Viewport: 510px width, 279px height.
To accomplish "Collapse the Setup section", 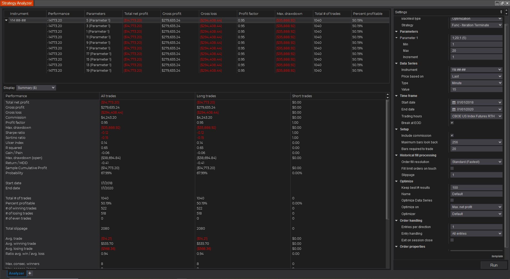I will [396, 129].
